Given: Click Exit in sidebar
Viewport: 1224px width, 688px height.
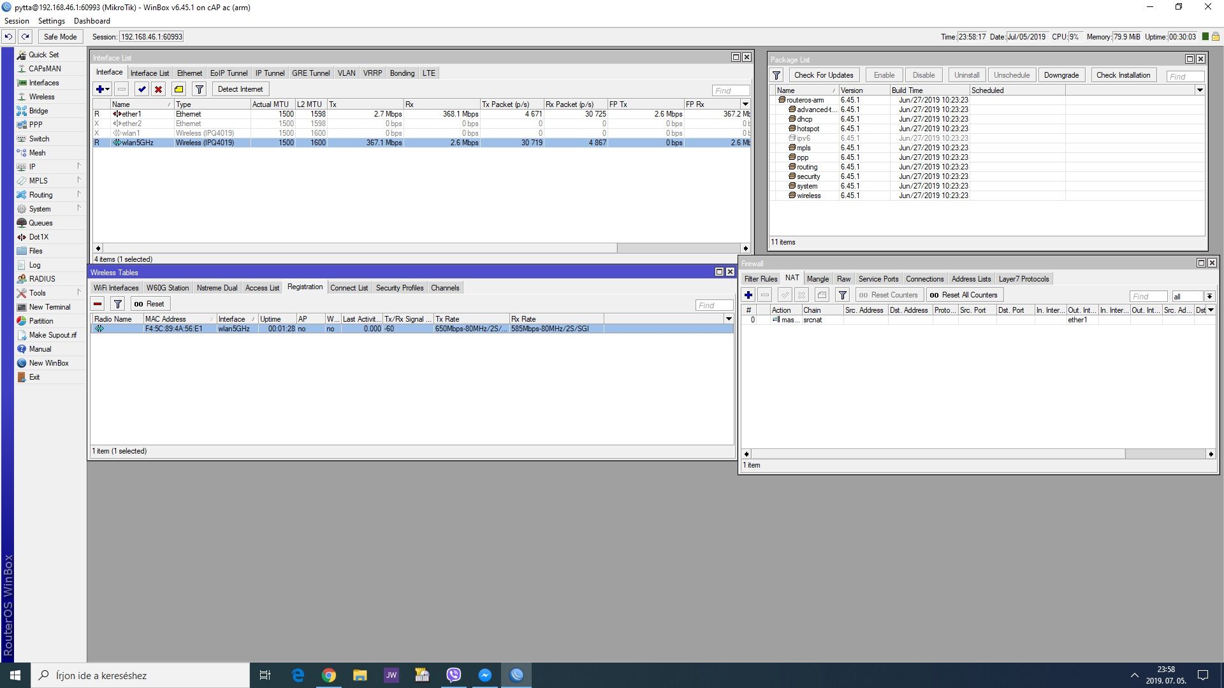Looking at the screenshot, I should pyautogui.click(x=34, y=377).
